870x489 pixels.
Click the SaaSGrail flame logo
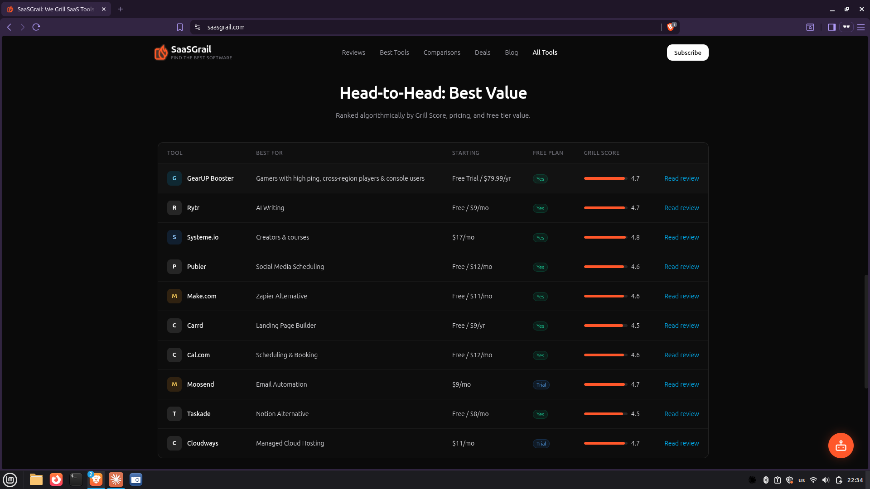(x=161, y=53)
